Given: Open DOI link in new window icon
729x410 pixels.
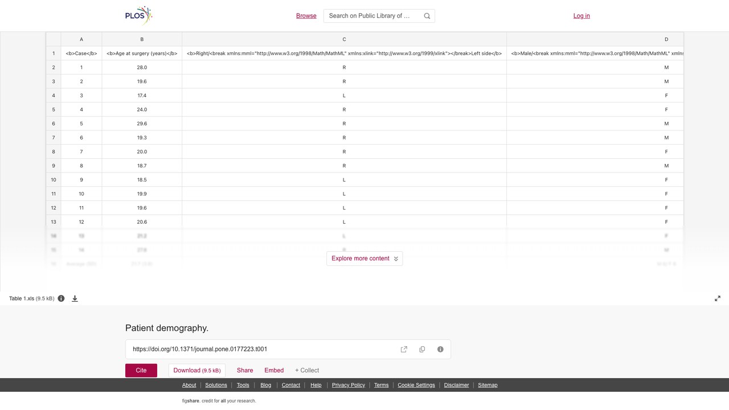Looking at the screenshot, I should coord(404,349).
